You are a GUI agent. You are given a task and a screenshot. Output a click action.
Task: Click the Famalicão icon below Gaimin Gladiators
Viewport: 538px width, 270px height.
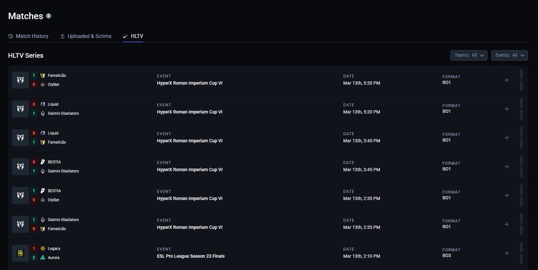tap(43, 229)
